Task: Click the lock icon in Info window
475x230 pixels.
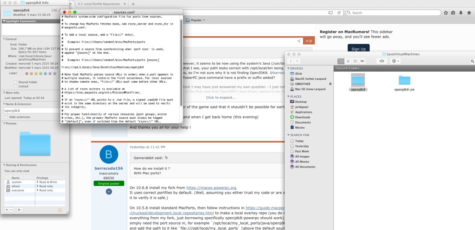Action: pyautogui.click(x=60, y=210)
